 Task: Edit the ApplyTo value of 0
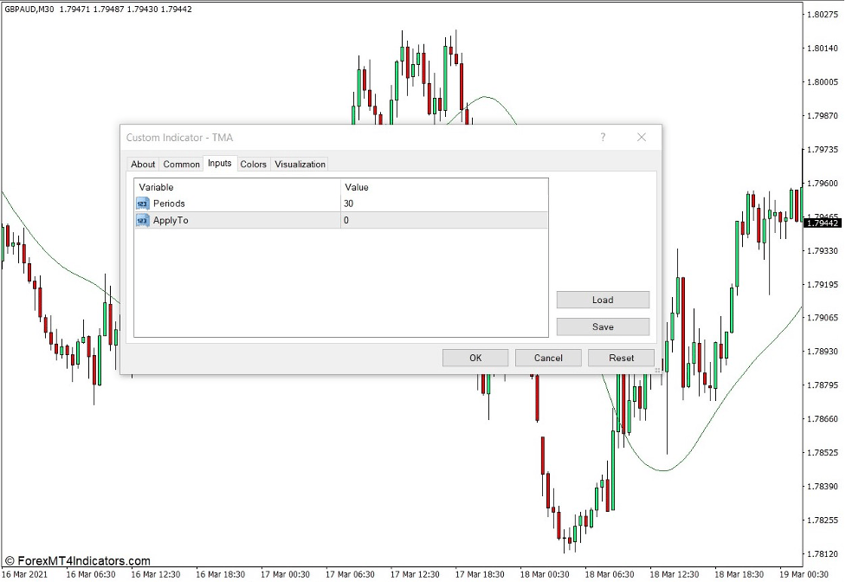(372, 220)
